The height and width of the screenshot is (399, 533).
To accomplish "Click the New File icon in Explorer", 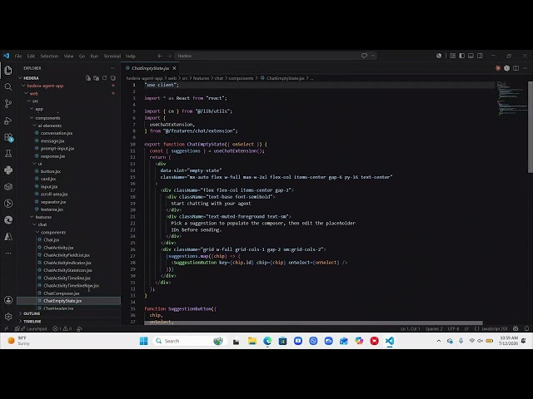I will point(88,78).
